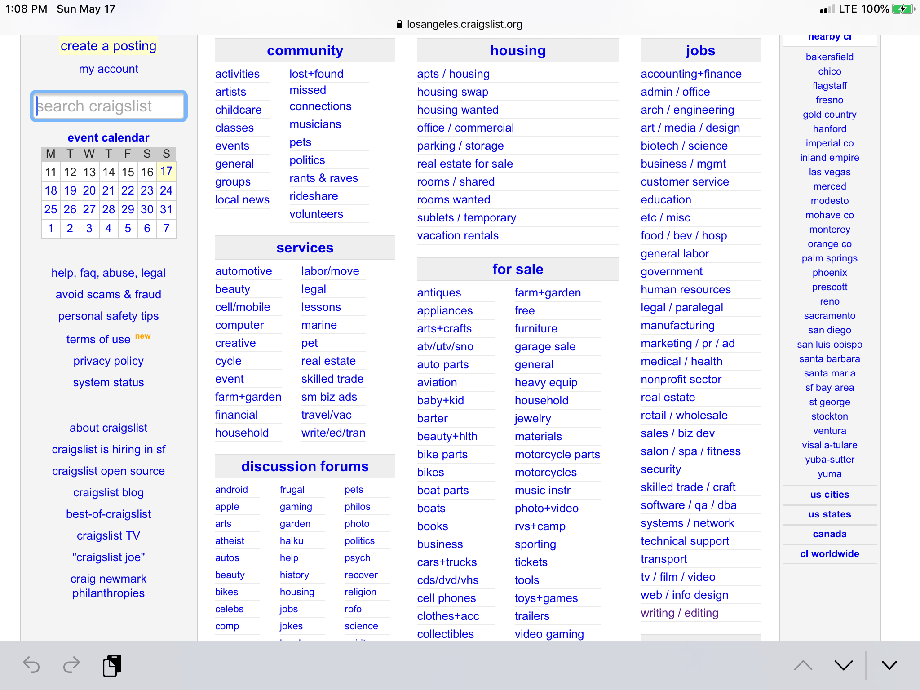Open the personal safety tips link
Viewport: 920px width, 690px height.
click(108, 316)
